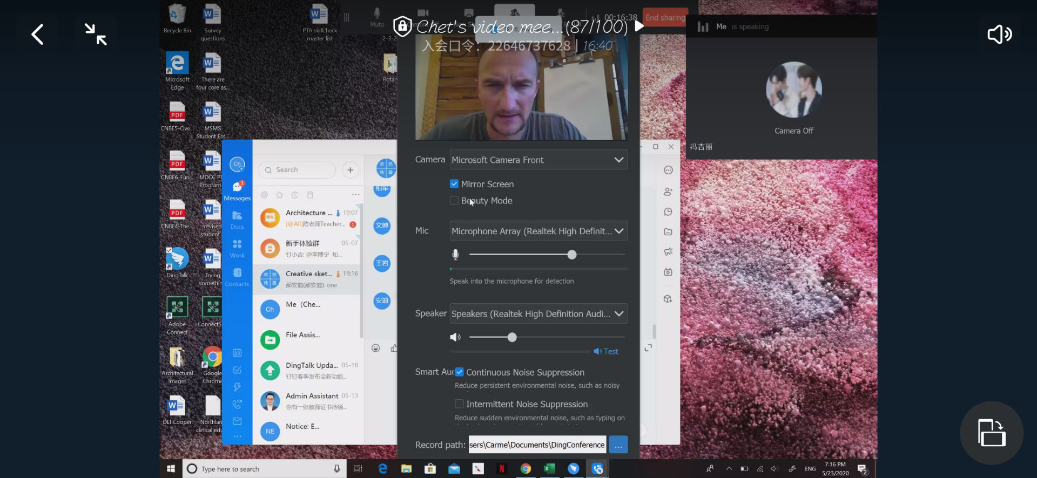Tap the rotate screen icon

click(991, 433)
